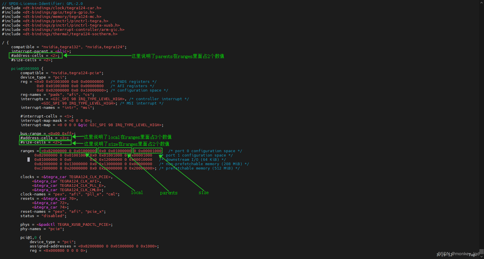This screenshot has width=484, height=259.
Task: Click the GIC_SPI 99 MSI interrupt line
Action: [102, 103]
